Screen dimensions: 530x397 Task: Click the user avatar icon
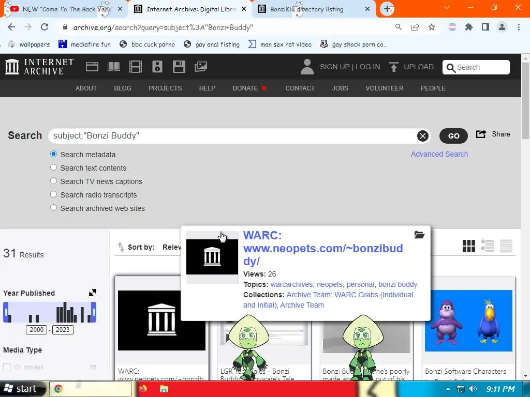point(307,67)
